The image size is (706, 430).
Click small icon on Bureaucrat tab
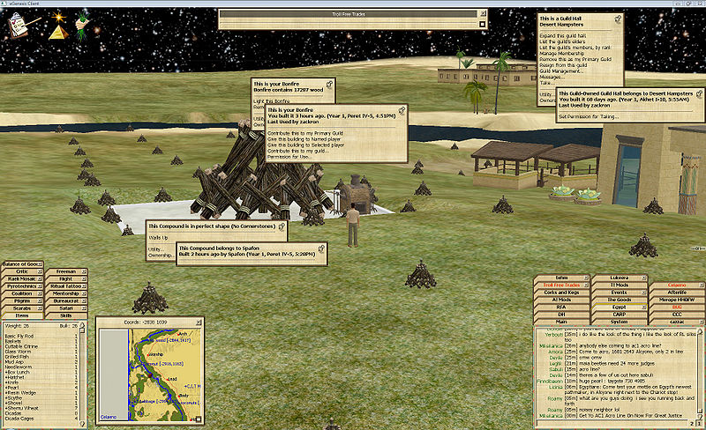[x=84, y=301]
